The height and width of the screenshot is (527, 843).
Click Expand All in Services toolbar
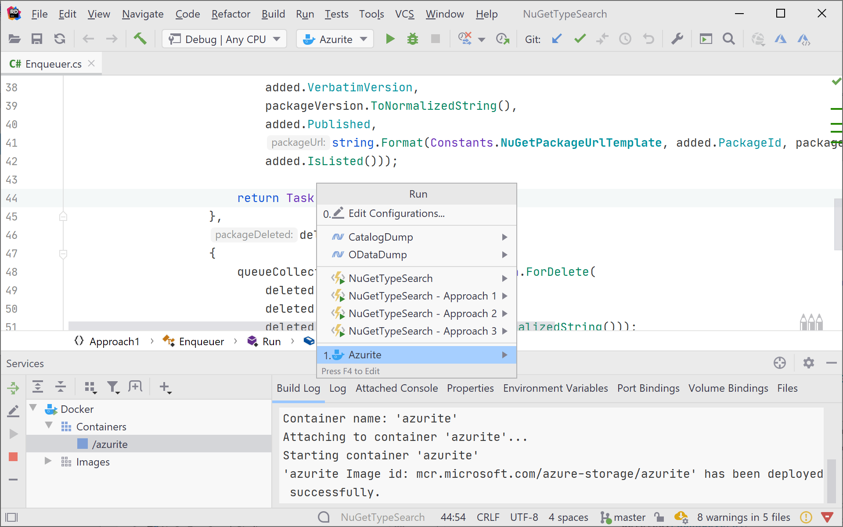click(x=38, y=387)
